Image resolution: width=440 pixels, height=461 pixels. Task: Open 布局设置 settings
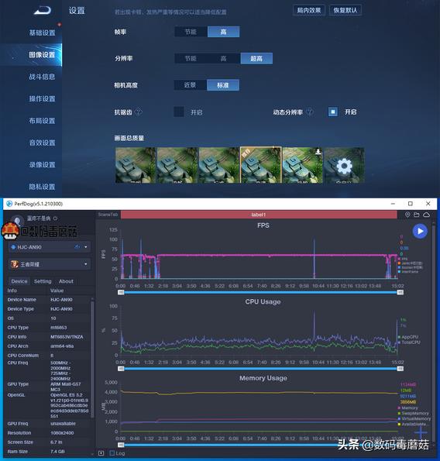pyautogui.click(x=42, y=121)
